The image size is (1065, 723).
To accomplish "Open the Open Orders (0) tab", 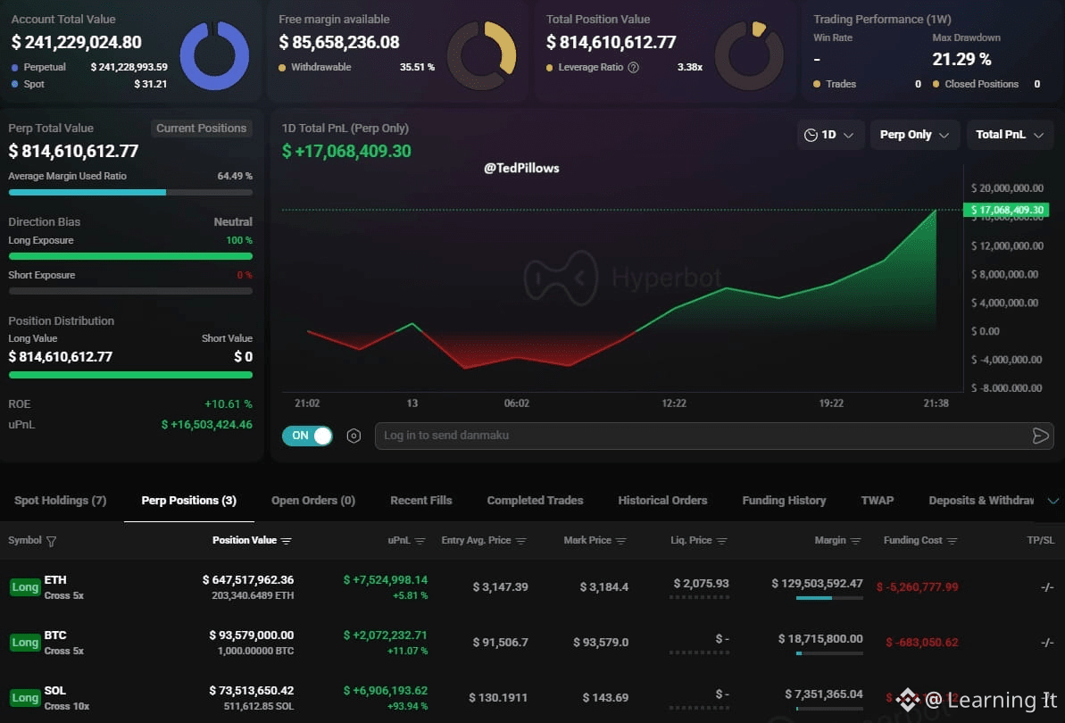I will pyautogui.click(x=313, y=501).
